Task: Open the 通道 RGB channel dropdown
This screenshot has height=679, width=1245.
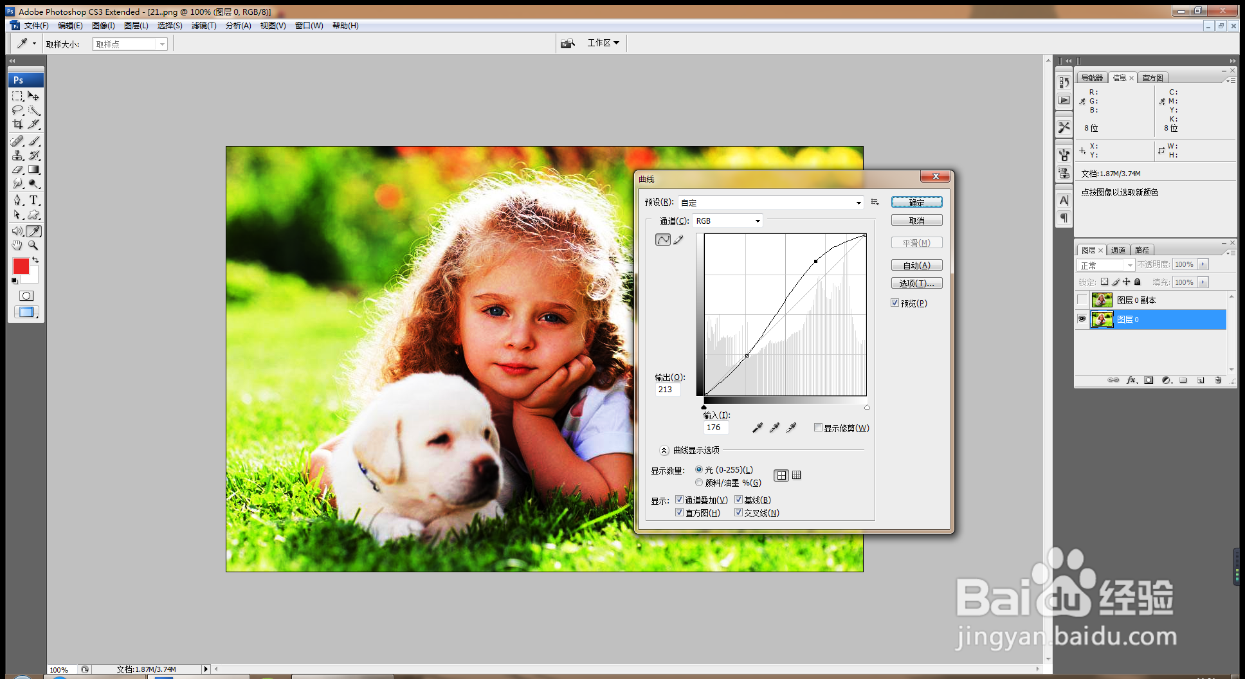Action: tap(728, 221)
